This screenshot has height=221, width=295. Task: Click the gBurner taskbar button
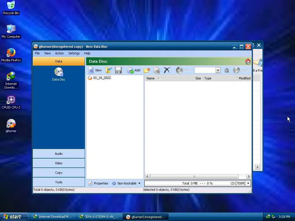coord(145,217)
